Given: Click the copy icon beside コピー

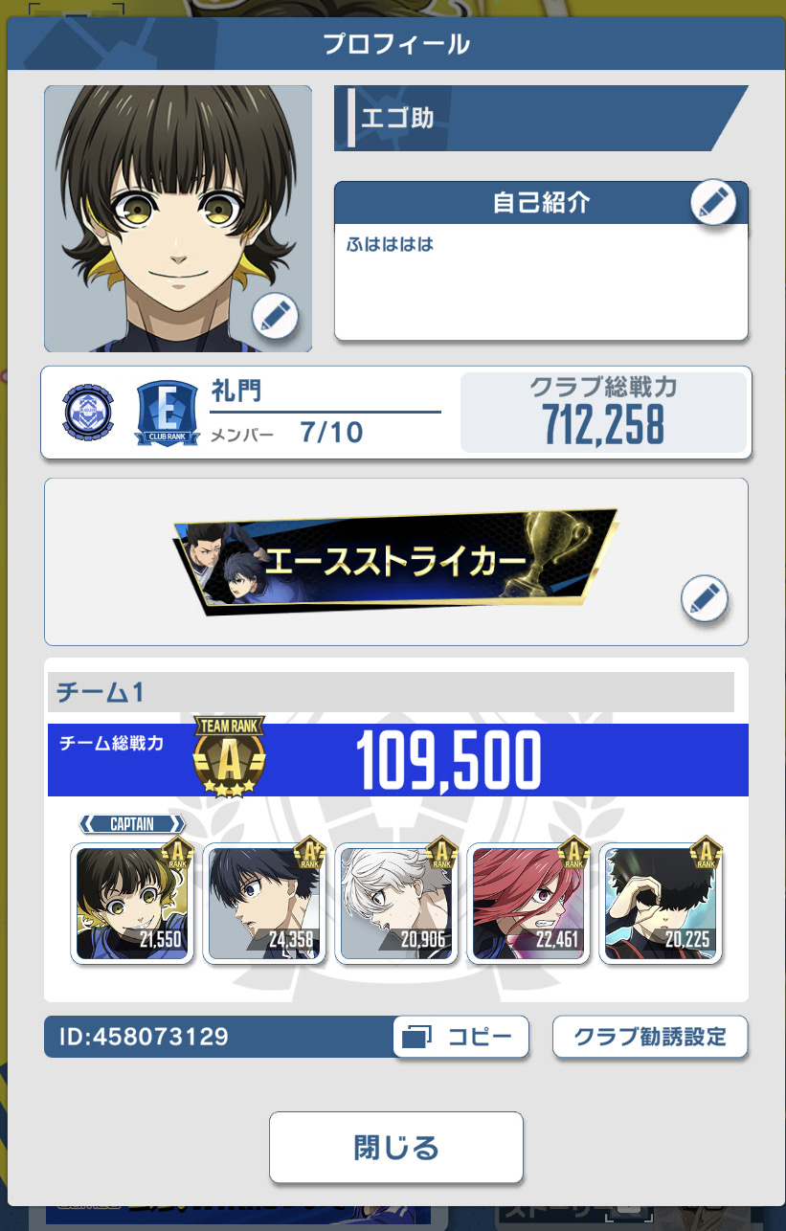Looking at the screenshot, I should click(x=417, y=1037).
